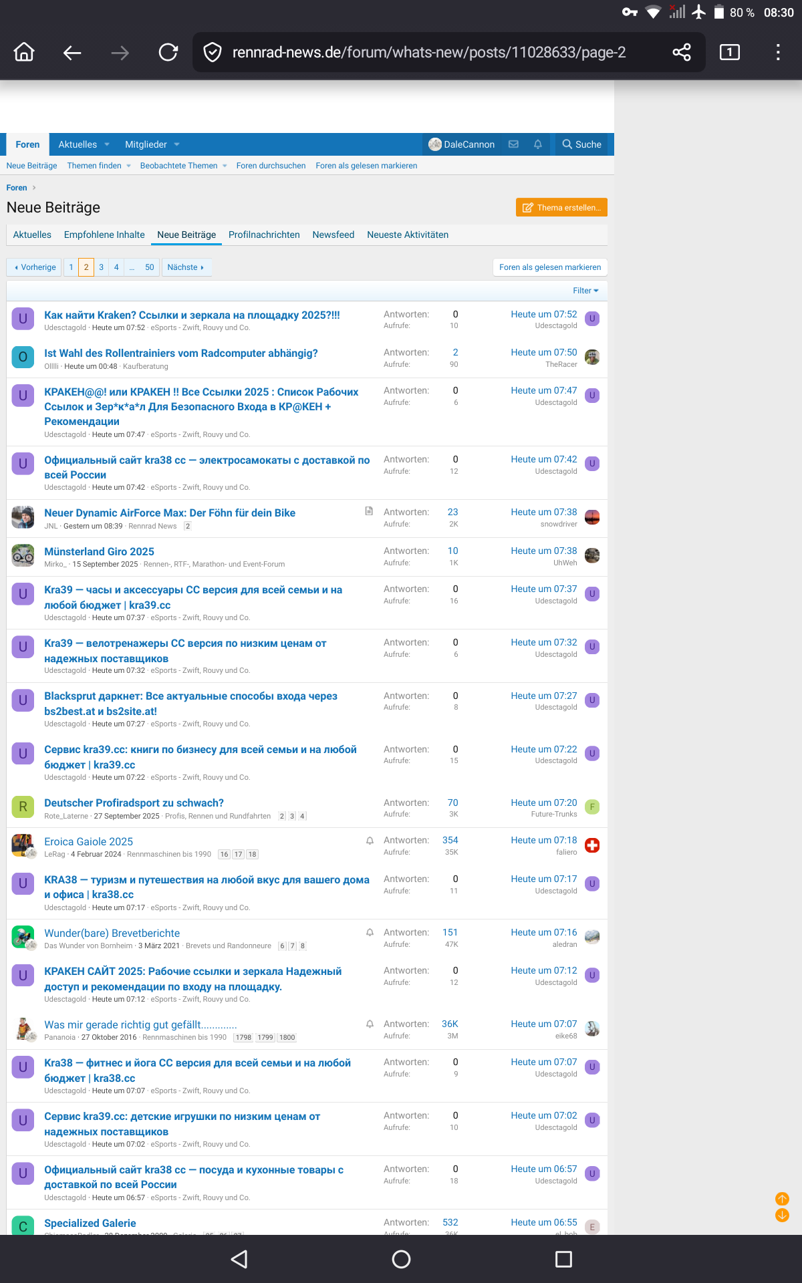Tap the browser home icon
The height and width of the screenshot is (1283, 802).
coord(24,52)
